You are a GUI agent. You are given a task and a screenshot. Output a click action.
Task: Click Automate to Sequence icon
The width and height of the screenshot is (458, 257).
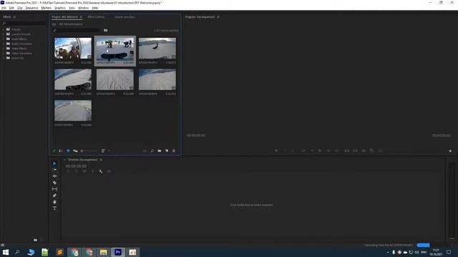(x=145, y=151)
